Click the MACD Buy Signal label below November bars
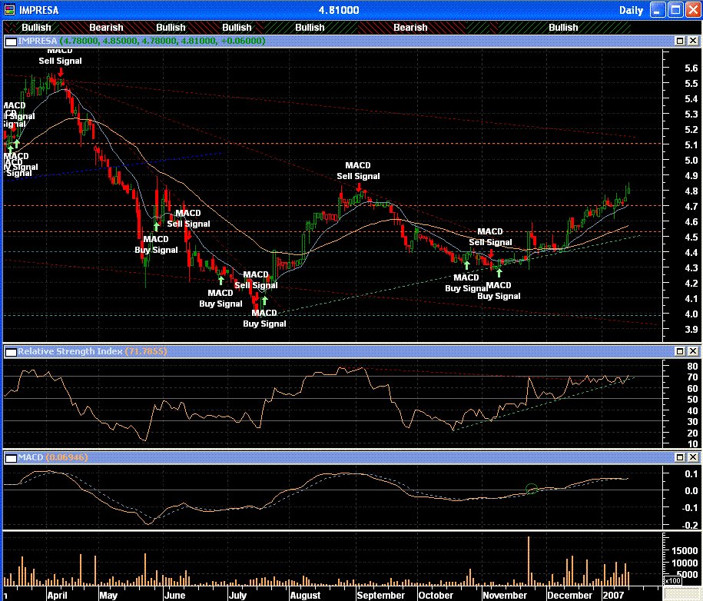The width and height of the screenshot is (703, 601). 499,291
